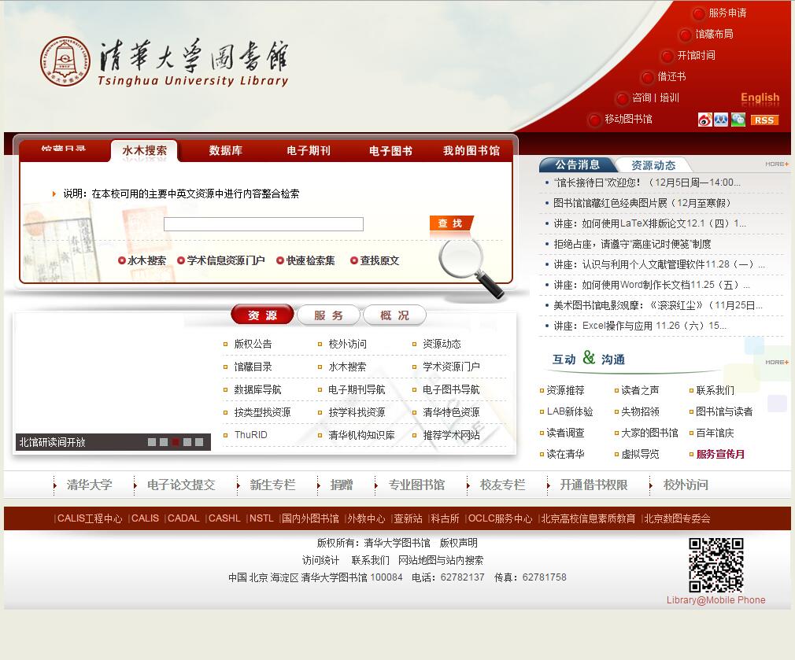Open 咨询 link in header

click(642, 98)
